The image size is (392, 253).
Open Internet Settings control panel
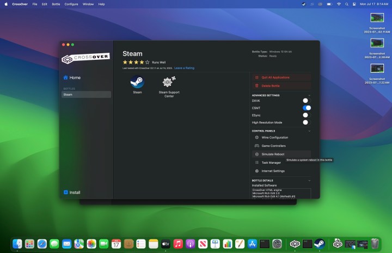point(281,171)
